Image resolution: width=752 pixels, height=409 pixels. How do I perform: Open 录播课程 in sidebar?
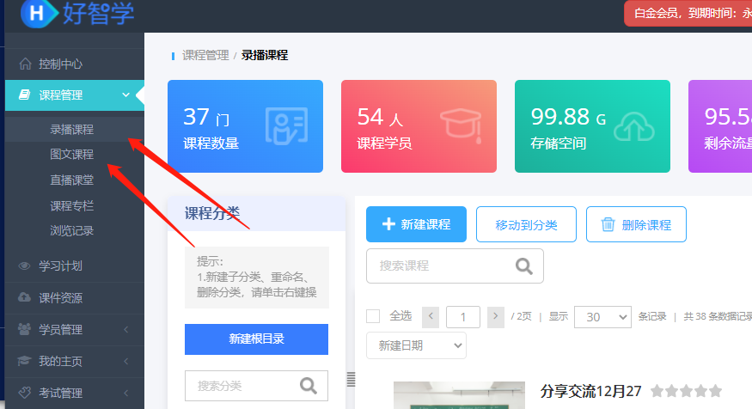(71, 130)
